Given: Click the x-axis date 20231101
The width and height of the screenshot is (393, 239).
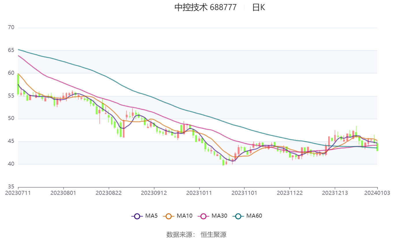Looking at the screenshot, I should [x=244, y=193].
